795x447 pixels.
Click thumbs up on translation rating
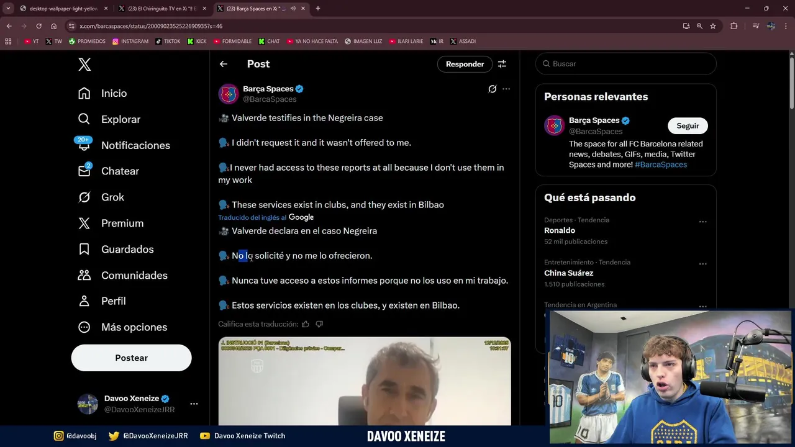(x=305, y=324)
